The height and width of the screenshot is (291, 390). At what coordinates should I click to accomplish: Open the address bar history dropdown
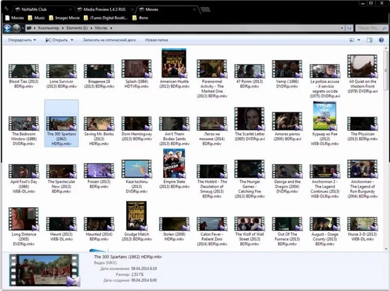point(342,28)
